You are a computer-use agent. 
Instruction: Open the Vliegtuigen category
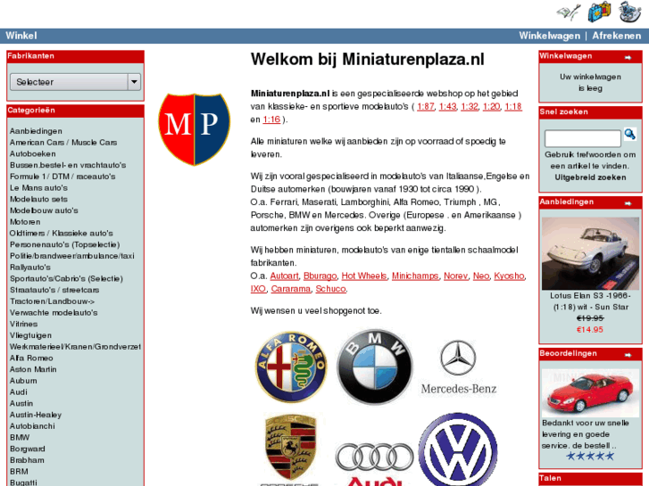click(30, 335)
